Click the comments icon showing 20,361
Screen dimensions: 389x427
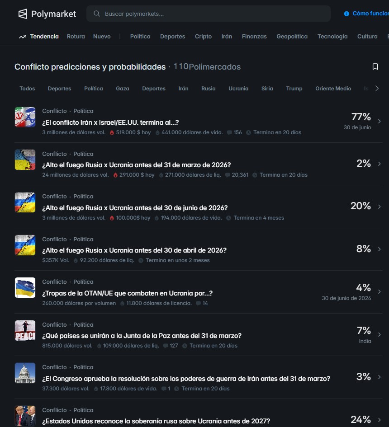[x=228, y=175]
